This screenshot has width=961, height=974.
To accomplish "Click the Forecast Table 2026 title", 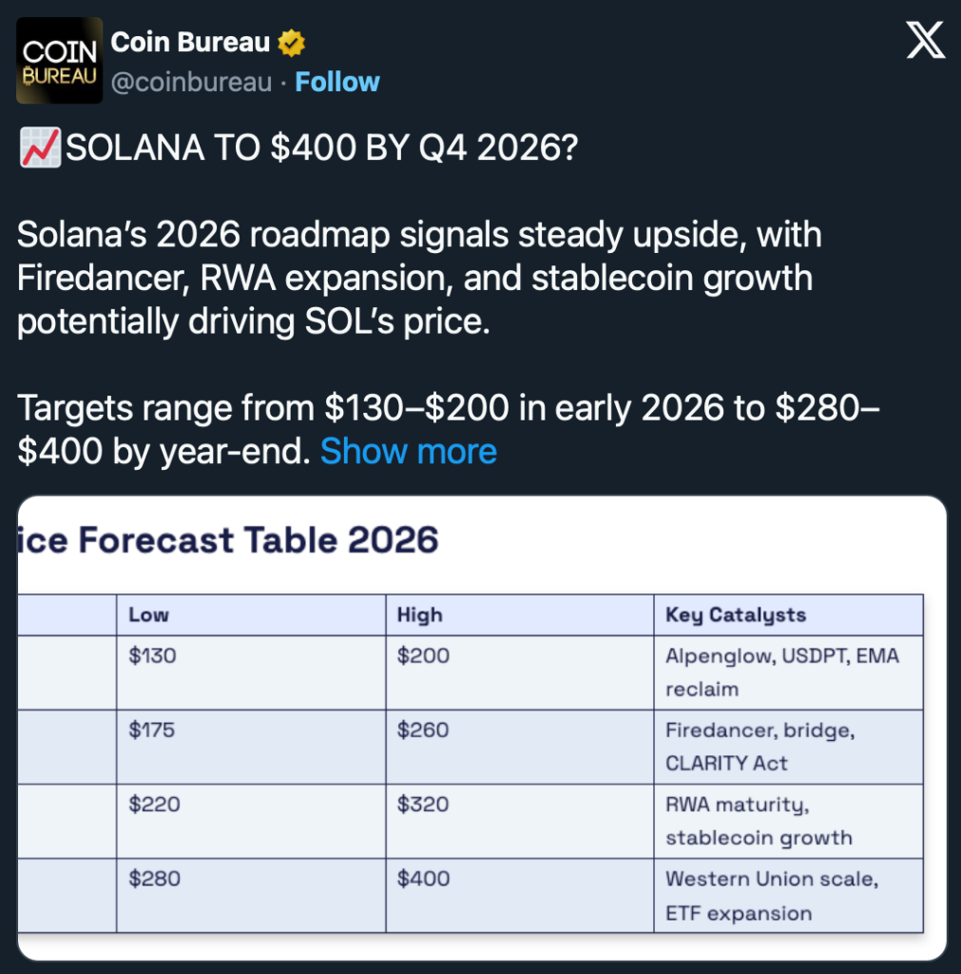I will pyautogui.click(x=228, y=540).
